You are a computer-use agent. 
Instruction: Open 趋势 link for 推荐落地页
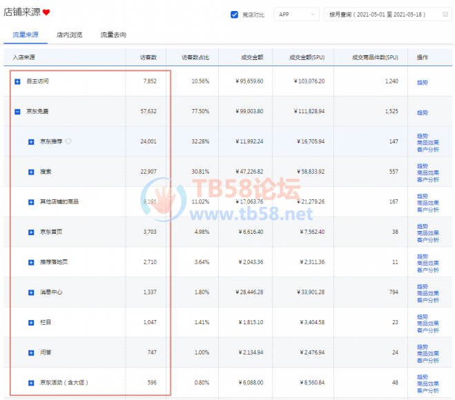click(x=423, y=257)
